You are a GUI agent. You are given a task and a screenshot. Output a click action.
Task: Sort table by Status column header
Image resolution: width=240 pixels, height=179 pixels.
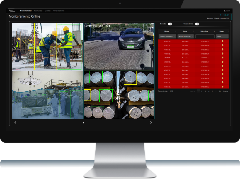[222, 31]
